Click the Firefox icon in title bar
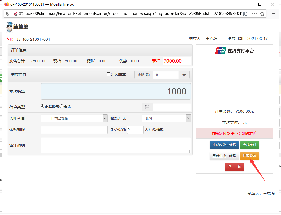281x215 pixels. [x=6, y=4]
